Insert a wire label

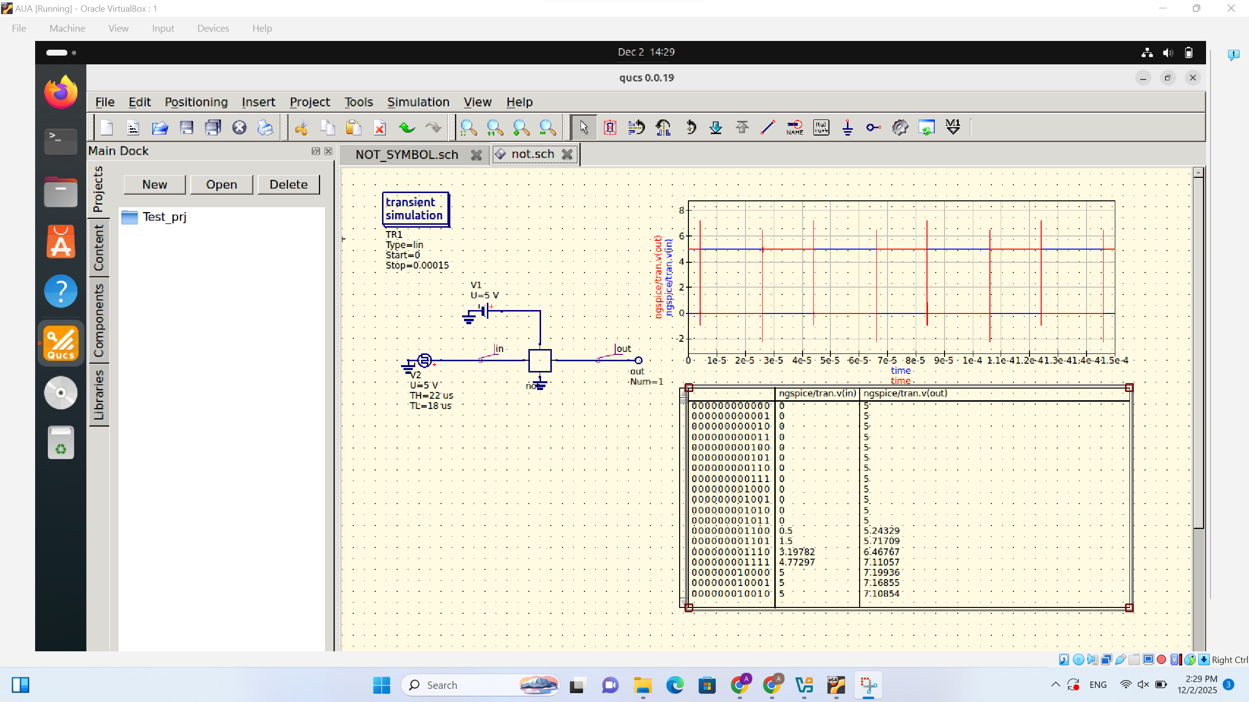pos(795,128)
